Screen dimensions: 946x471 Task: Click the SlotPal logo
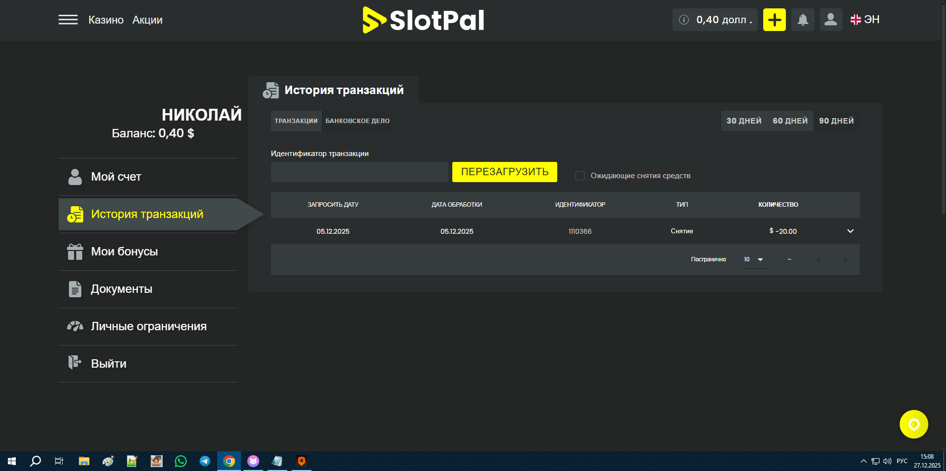423,20
